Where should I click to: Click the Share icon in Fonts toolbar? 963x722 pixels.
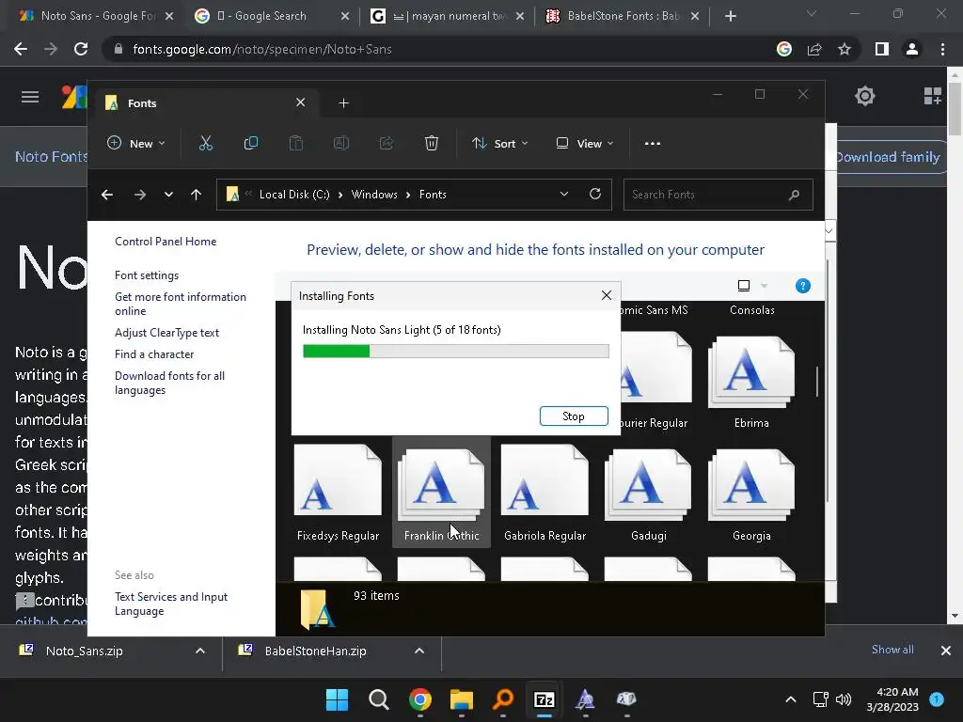pos(387,144)
